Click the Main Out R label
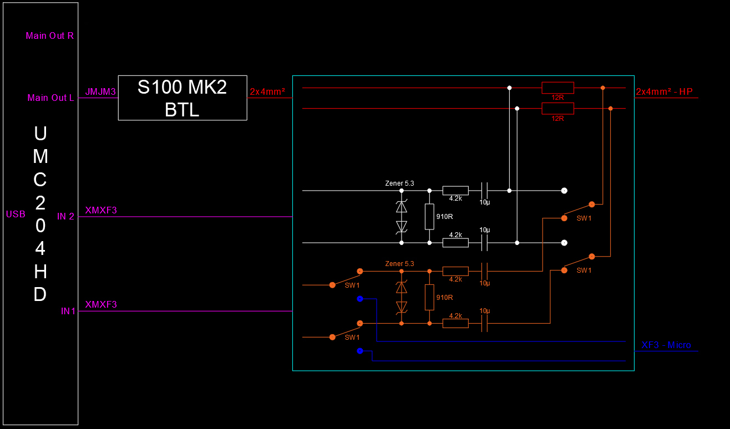 [x=50, y=35]
